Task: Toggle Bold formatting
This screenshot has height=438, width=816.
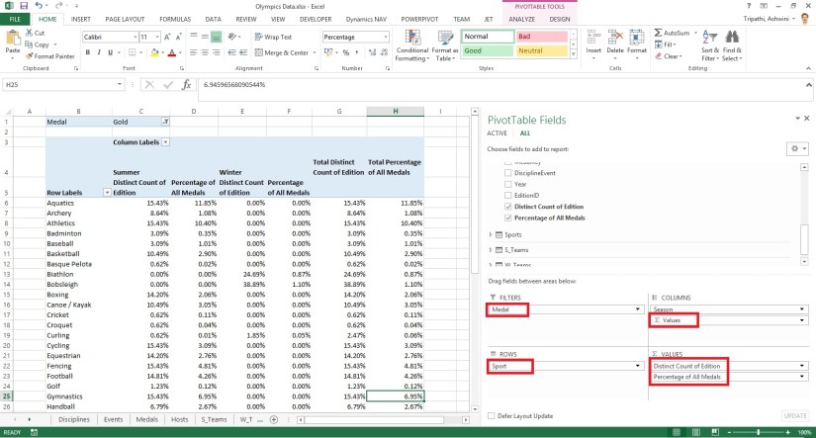Action: click(88, 52)
